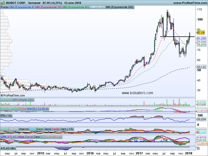This screenshot has height=156, width=208.
Task: Open the MM (Exponencial 40) indicator label
Action: (76, 7)
